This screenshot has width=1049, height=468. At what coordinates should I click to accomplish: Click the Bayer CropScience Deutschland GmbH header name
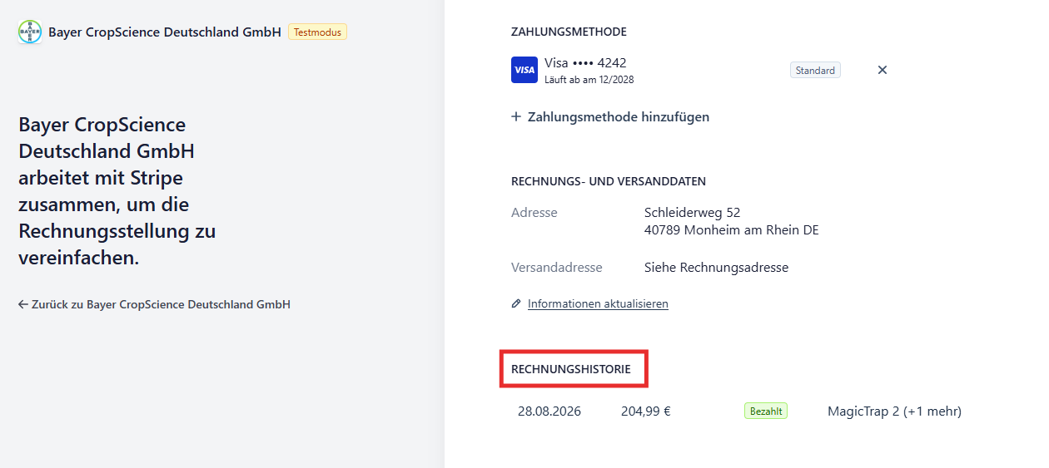click(165, 32)
